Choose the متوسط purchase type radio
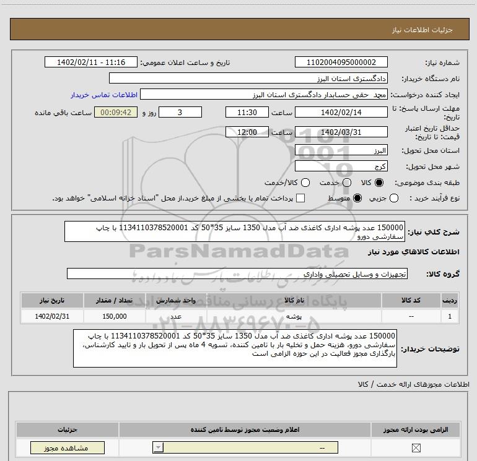The image size is (477, 461). point(357,198)
